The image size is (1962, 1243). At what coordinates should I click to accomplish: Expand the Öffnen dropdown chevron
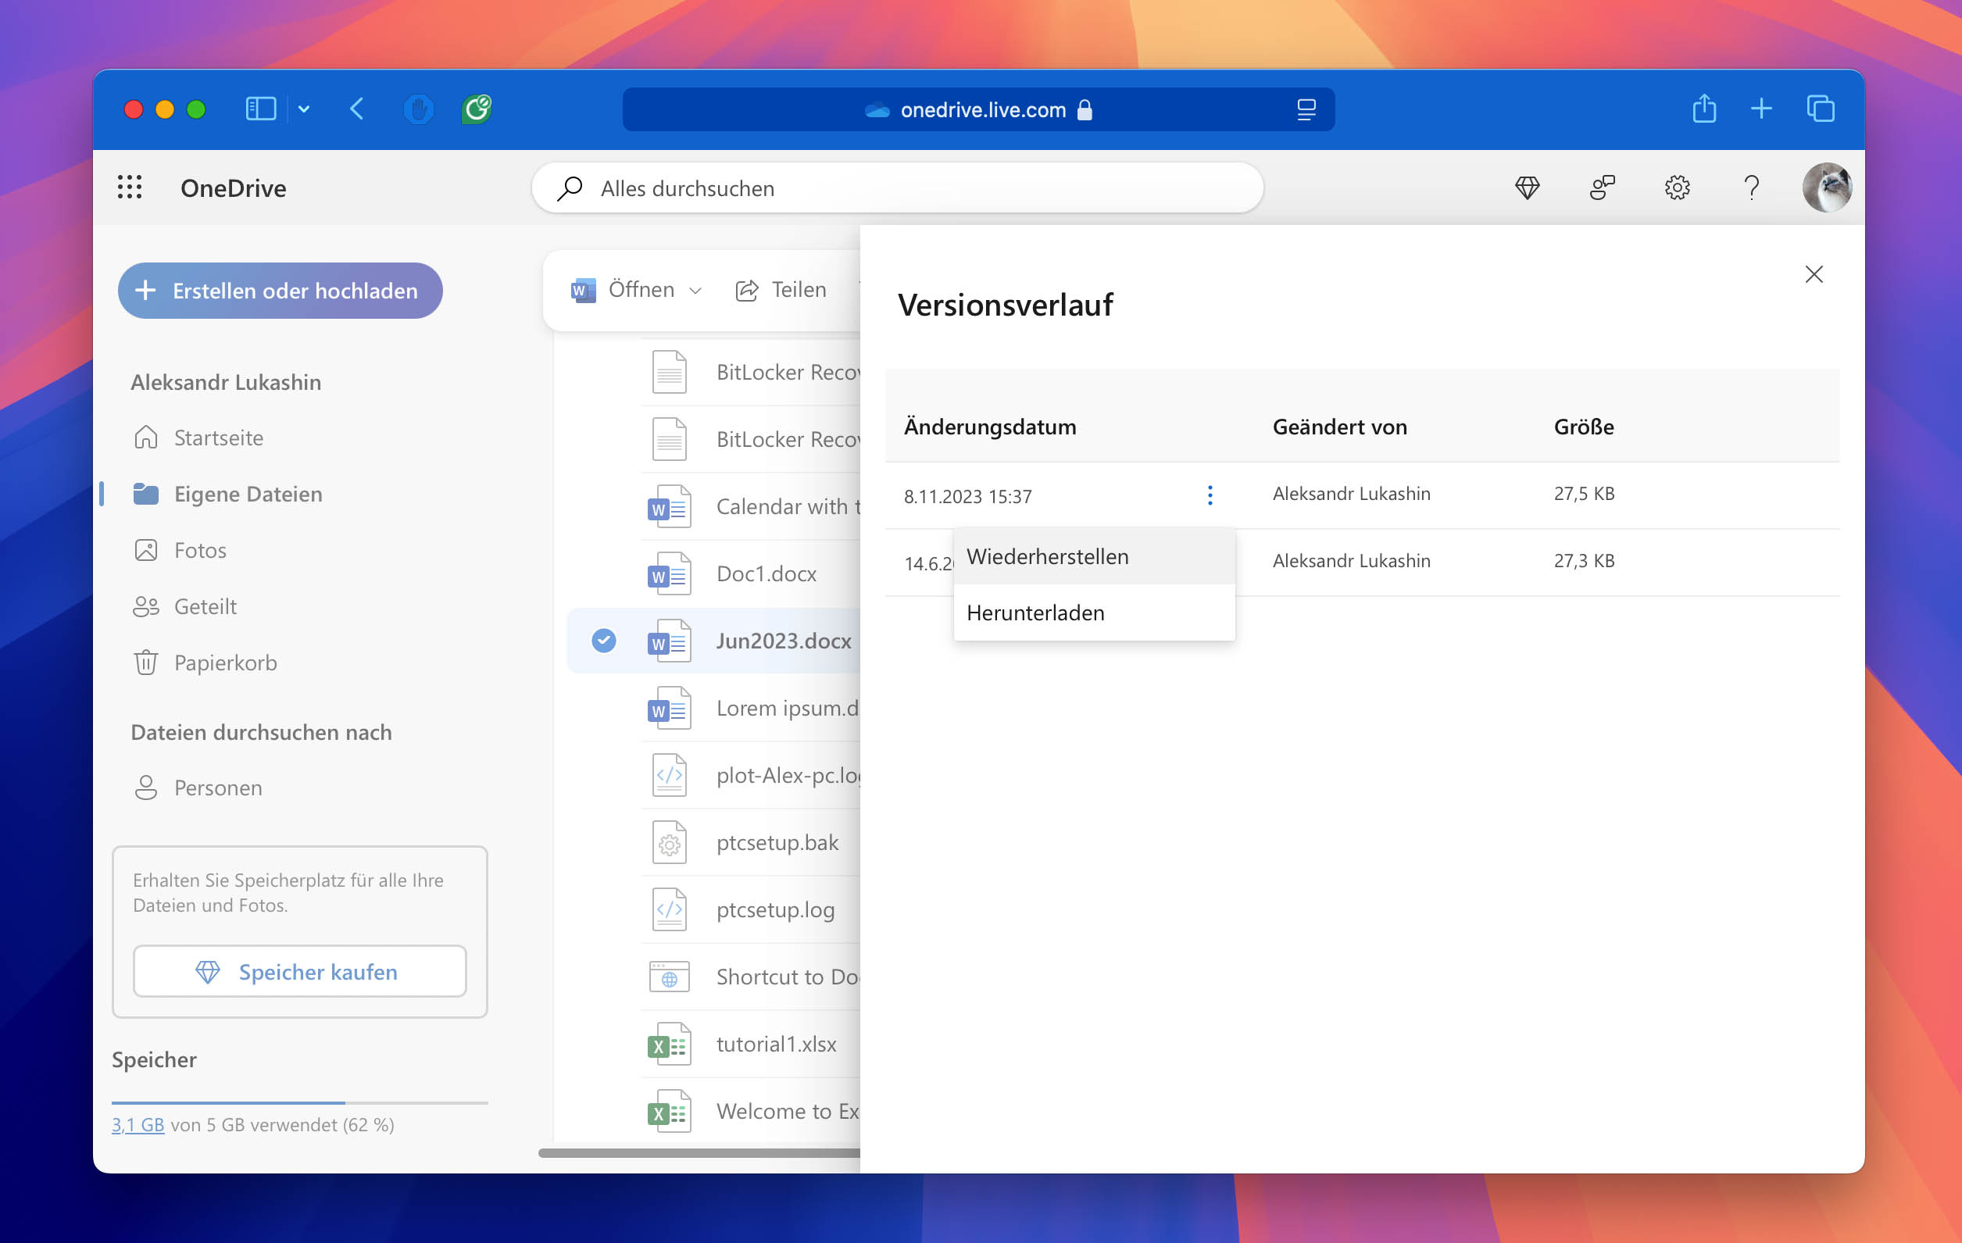tap(695, 290)
